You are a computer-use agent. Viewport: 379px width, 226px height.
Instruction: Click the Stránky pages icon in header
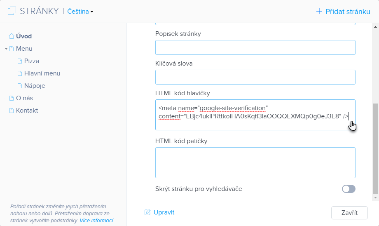pyautogui.click(x=12, y=11)
